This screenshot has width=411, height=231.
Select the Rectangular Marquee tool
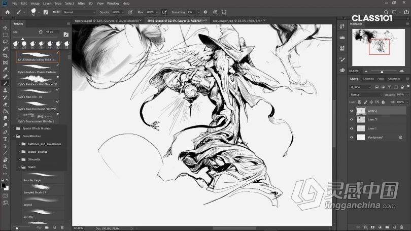click(5, 35)
